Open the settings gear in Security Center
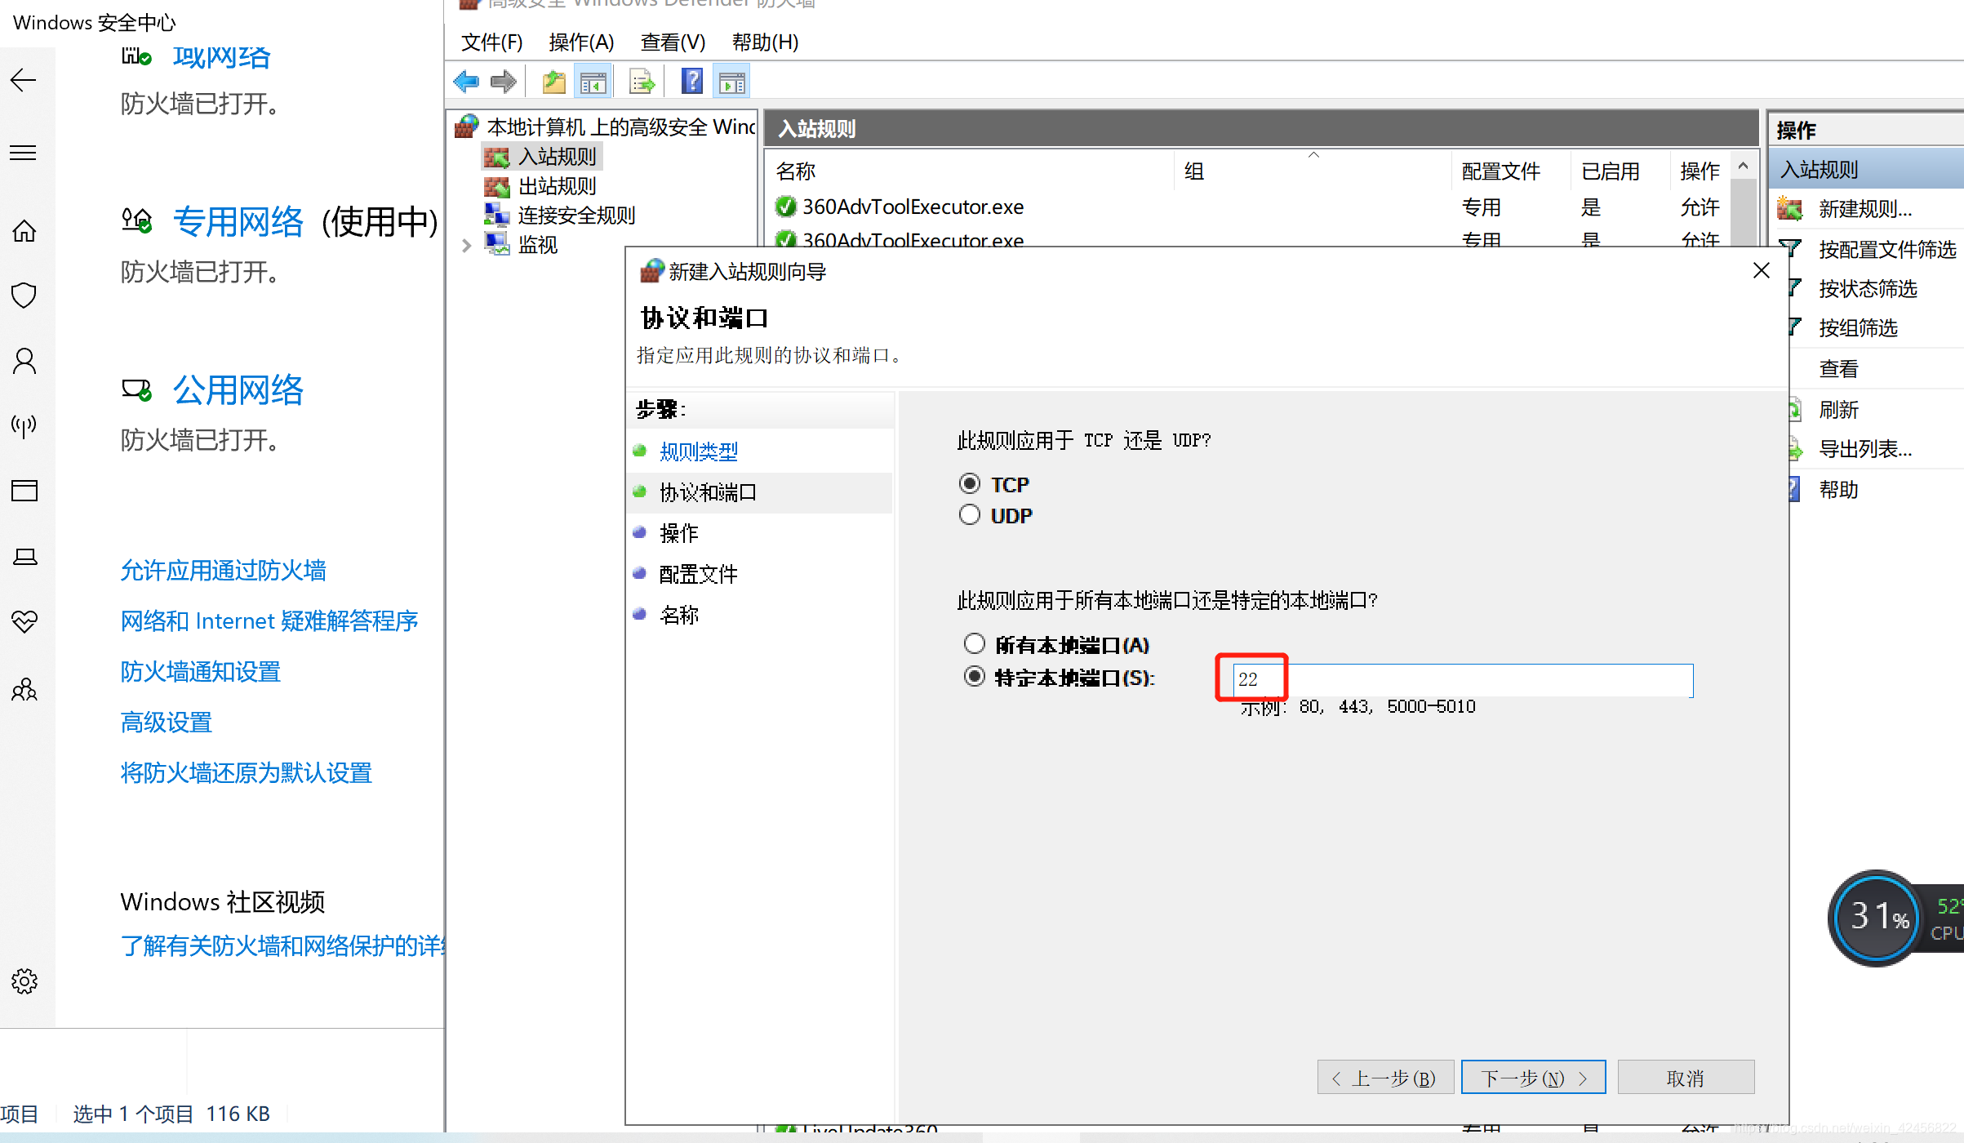Viewport: 1964px width, 1143px height. click(24, 981)
